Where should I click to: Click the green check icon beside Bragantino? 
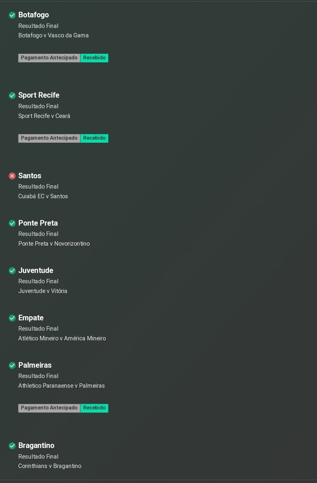point(12,446)
